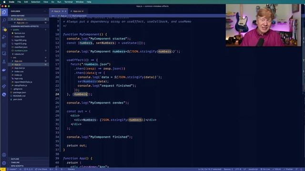
Task: Open the Live Share activity icon
Action: (x=4, y=86)
